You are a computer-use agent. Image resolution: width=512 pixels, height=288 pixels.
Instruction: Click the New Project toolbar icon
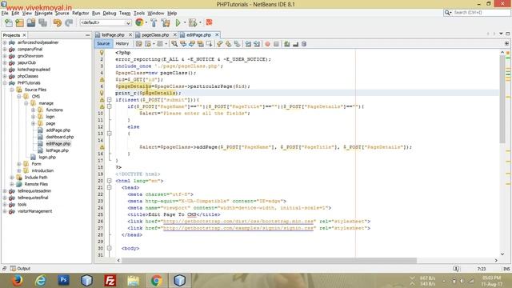19,22
